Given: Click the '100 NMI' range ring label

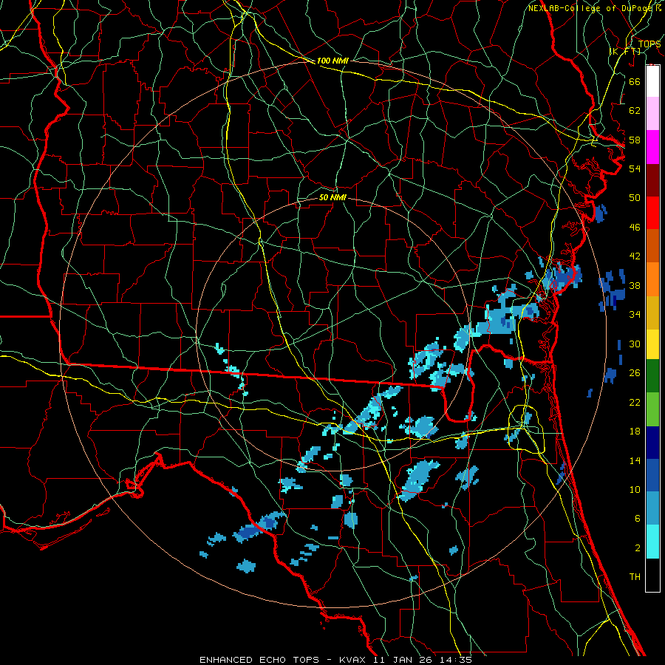Looking at the screenshot, I should click(332, 61).
